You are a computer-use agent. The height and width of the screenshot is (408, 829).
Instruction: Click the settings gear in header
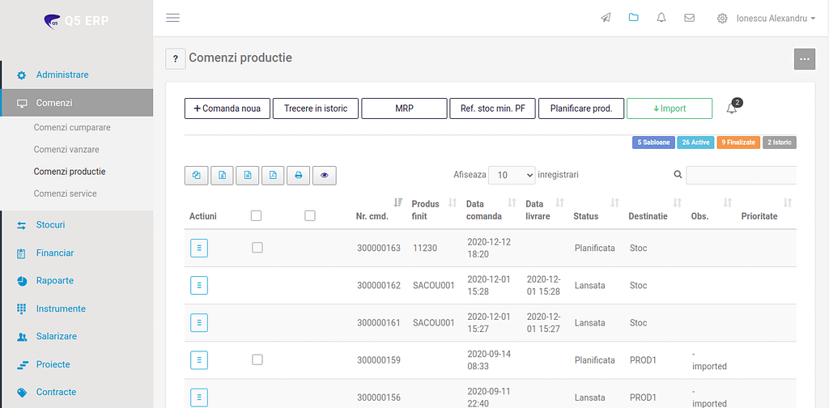click(722, 19)
